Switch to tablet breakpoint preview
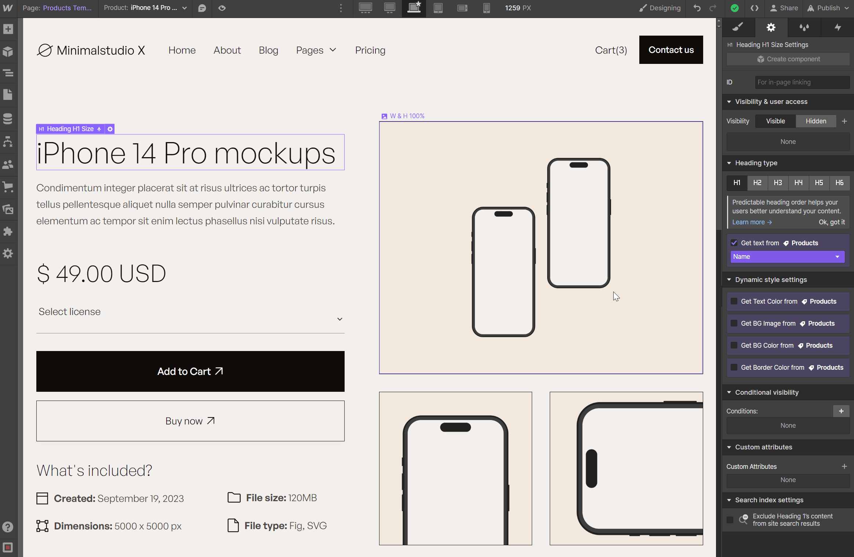The width and height of the screenshot is (854, 557). click(x=438, y=8)
